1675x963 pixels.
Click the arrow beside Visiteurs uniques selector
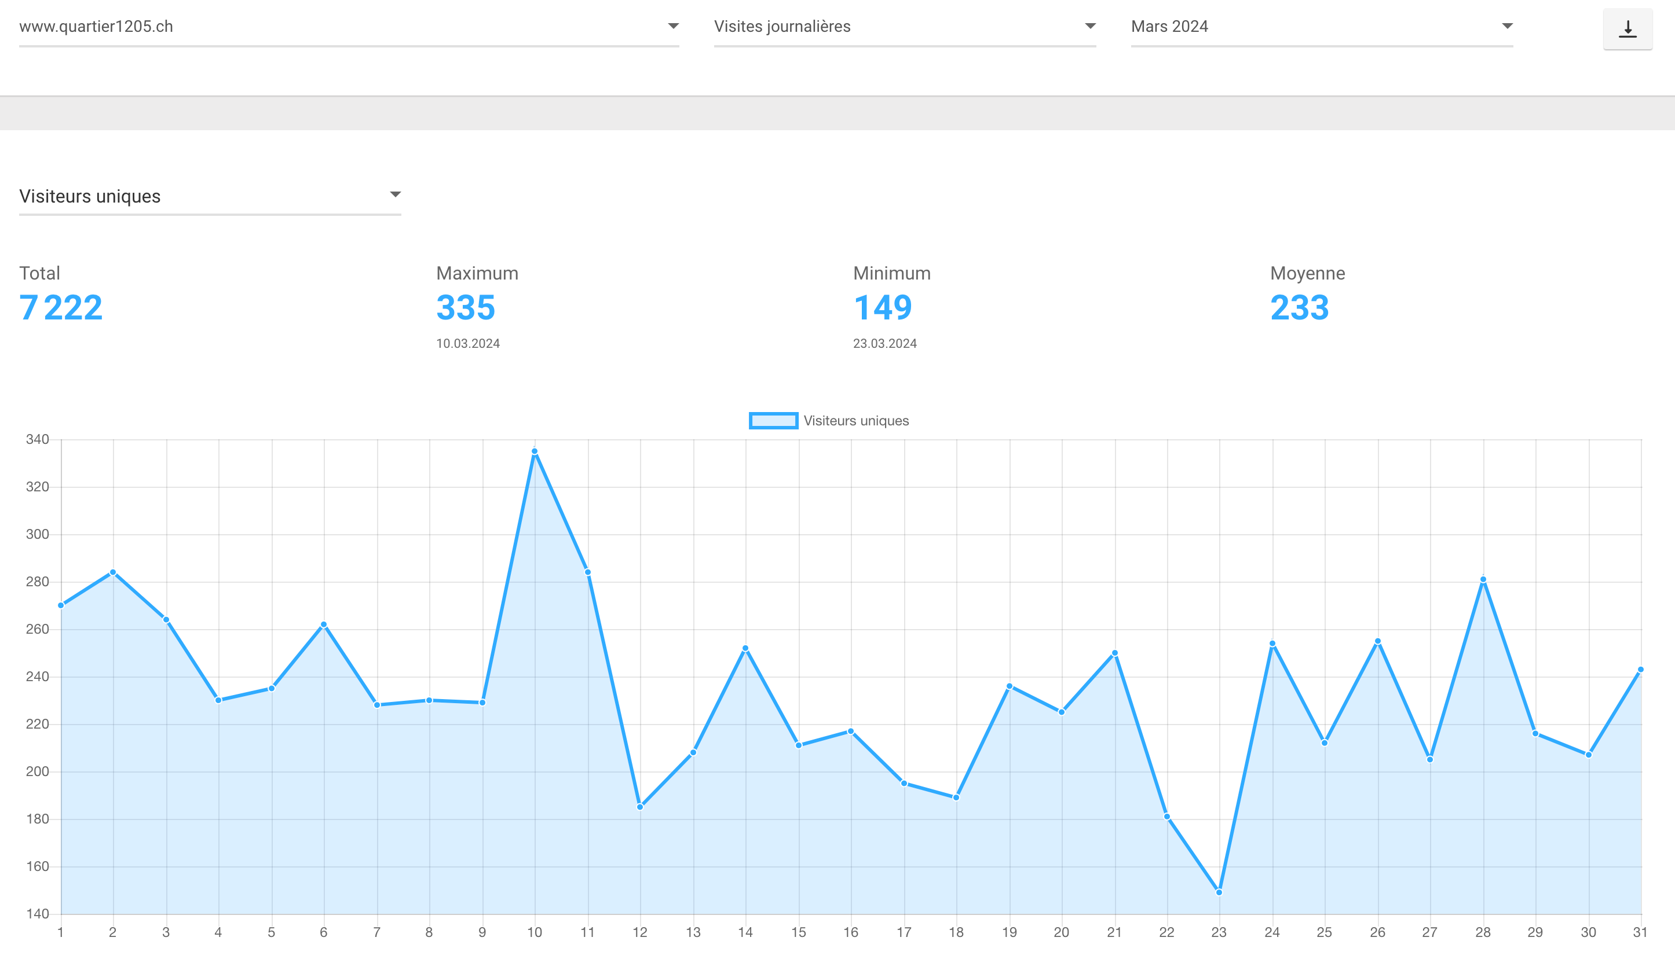click(x=395, y=194)
